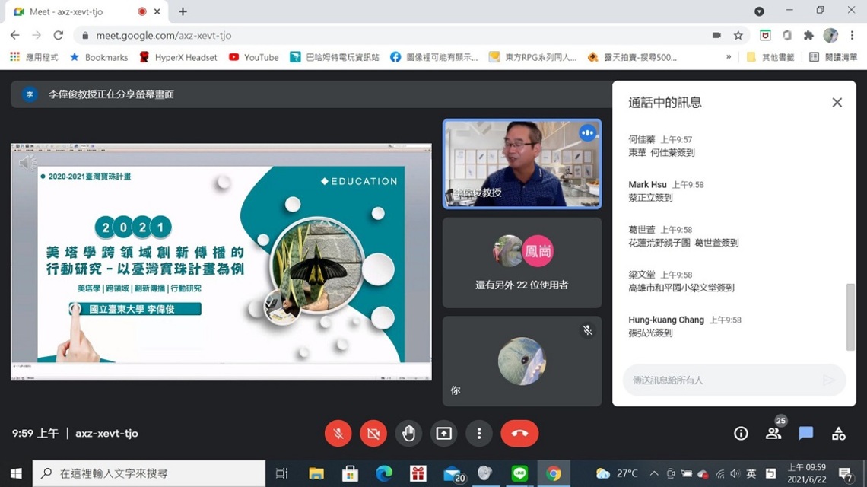Click the shared presentation slide
The height and width of the screenshot is (487, 867).
point(221,262)
